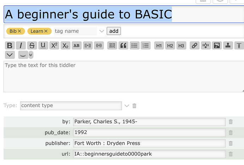The height and width of the screenshot is (165, 244).
Task: Remove the Bib tag
Action: pyautogui.click(x=19, y=31)
